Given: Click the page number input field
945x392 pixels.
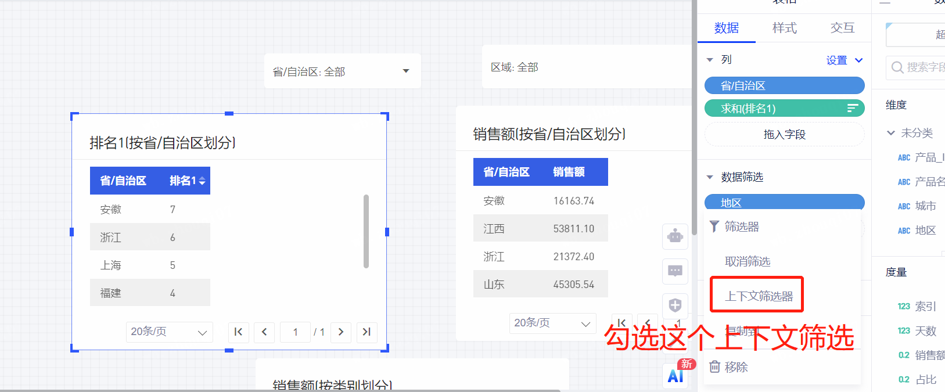Looking at the screenshot, I should [x=295, y=332].
